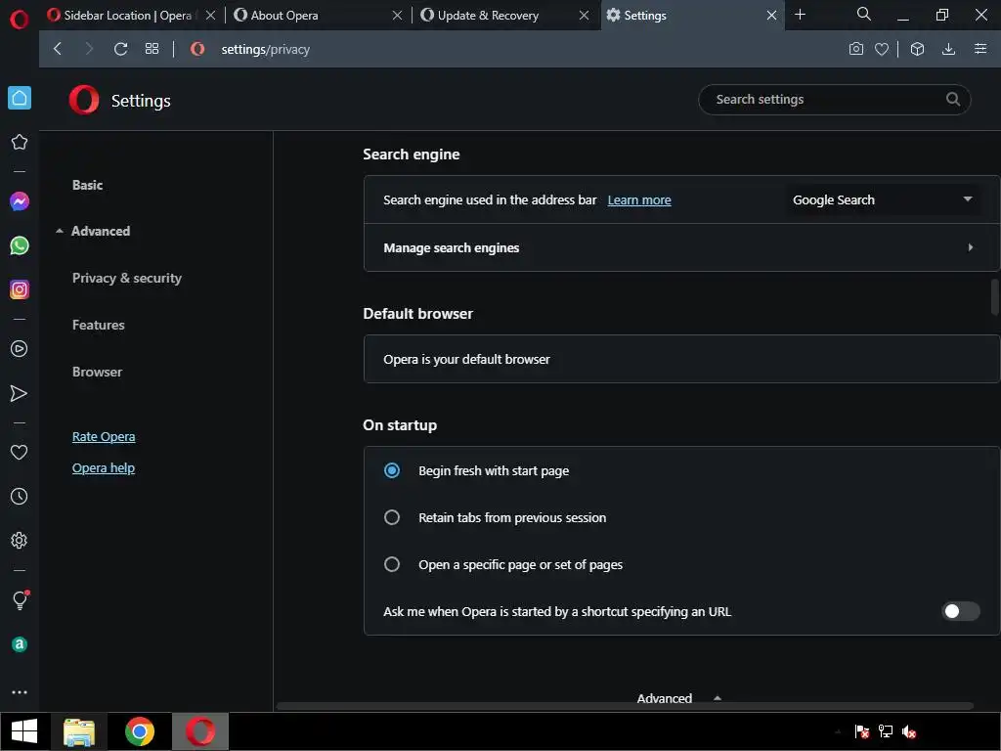Screen dimensions: 1001x751
Task: Open Google Chrome from the taskbar
Action: tap(139, 731)
